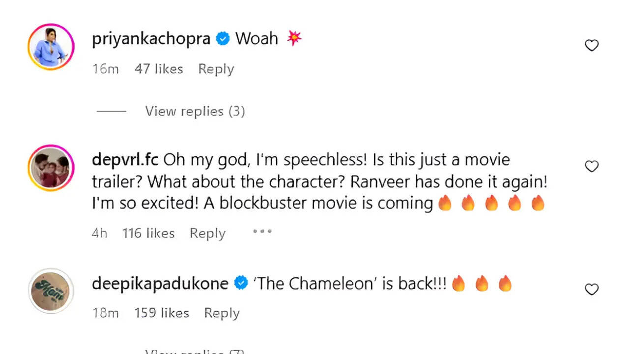This screenshot has width=629, height=354.
Task: View the 116 likes on depvrl.fc's comment
Action: (x=148, y=234)
